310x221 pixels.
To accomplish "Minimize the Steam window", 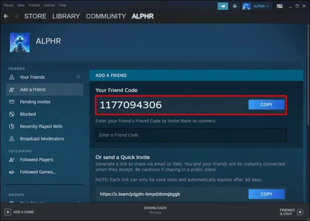I will click(x=290, y=7).
